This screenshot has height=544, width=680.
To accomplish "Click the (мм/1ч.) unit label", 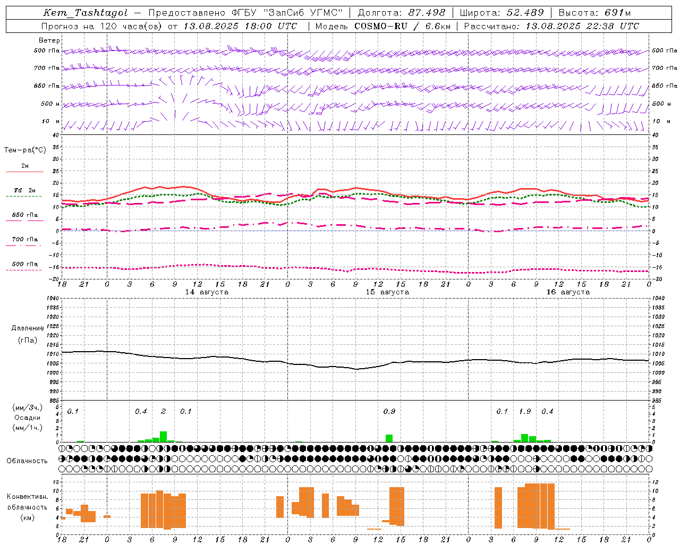I will (28, 427).
